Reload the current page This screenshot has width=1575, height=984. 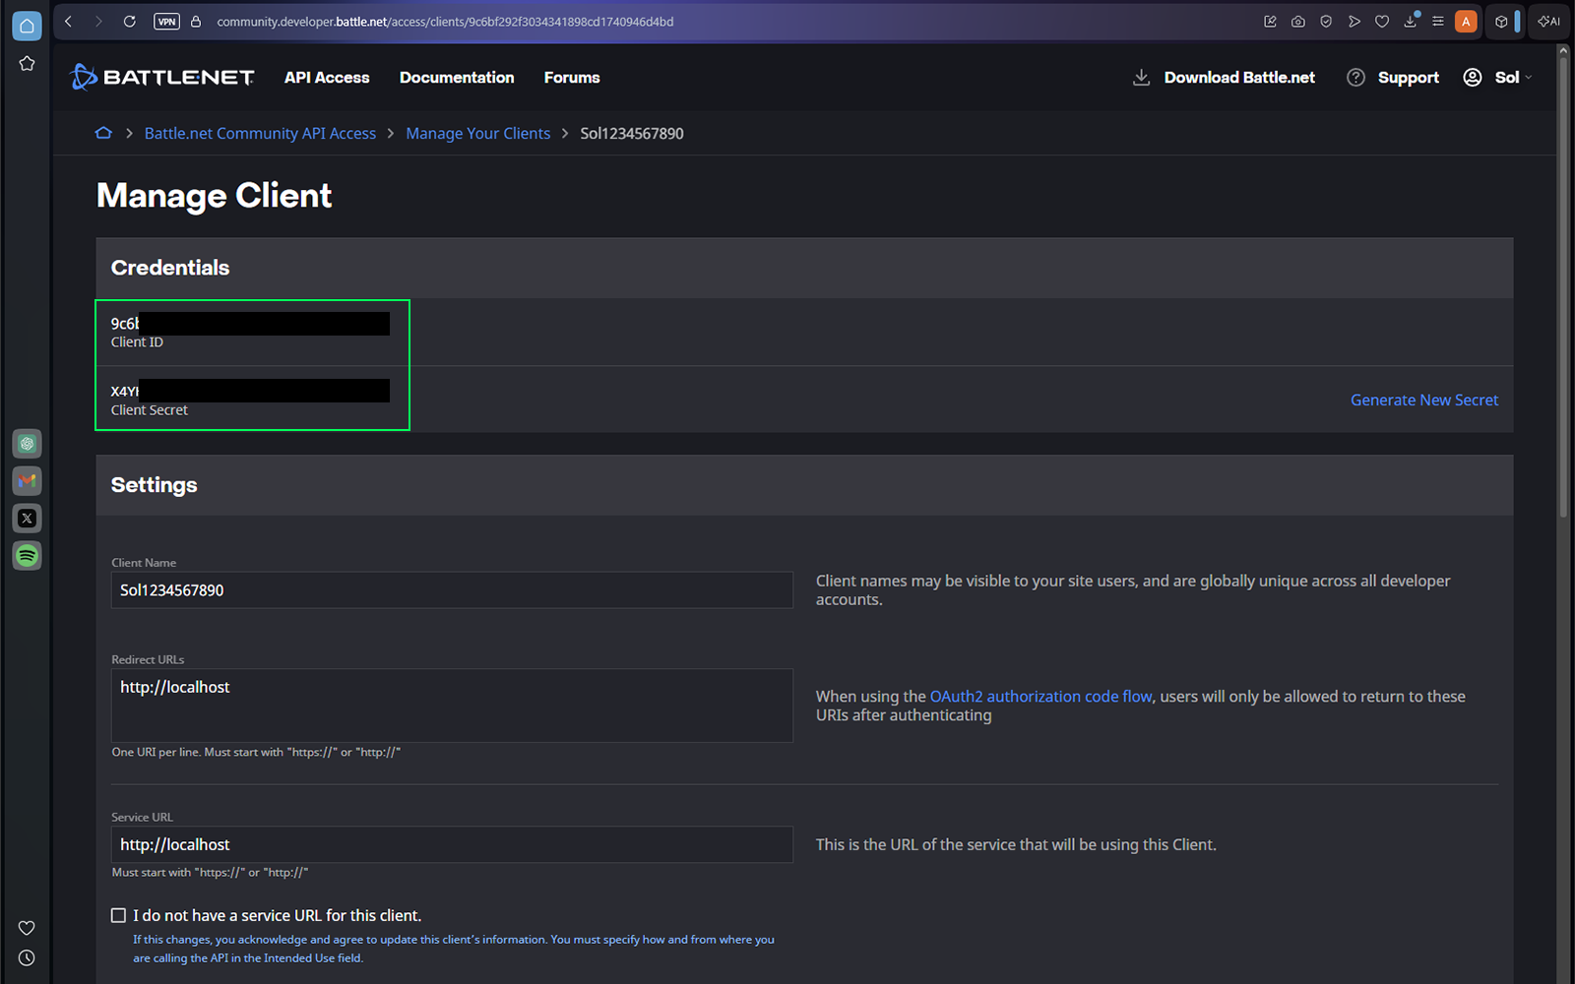click(x=129, y=22)
